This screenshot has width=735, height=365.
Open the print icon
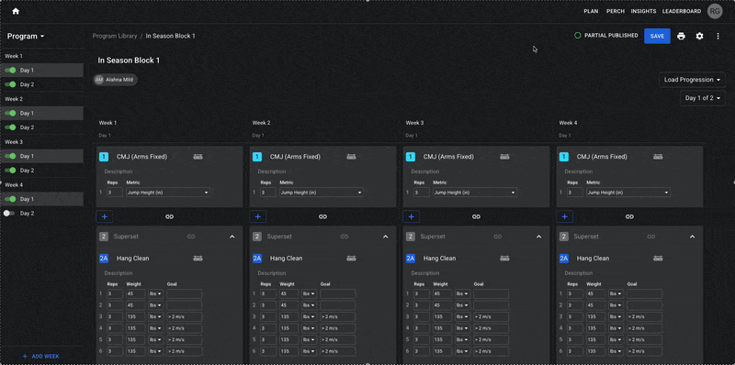coord(681,36)
